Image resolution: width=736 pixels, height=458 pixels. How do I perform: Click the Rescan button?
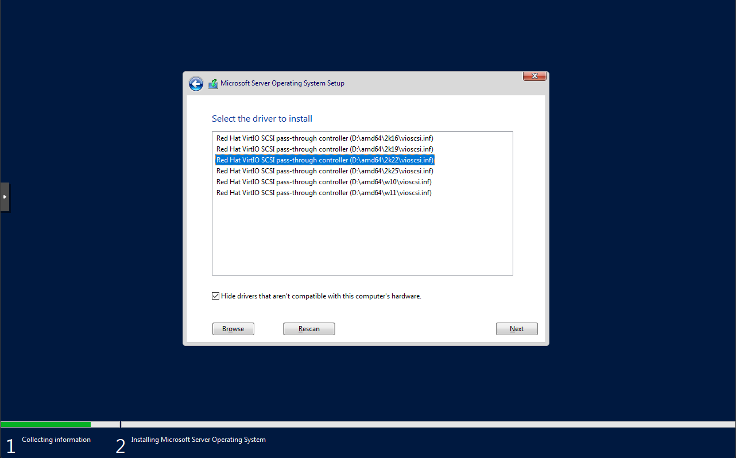(309, 329)
